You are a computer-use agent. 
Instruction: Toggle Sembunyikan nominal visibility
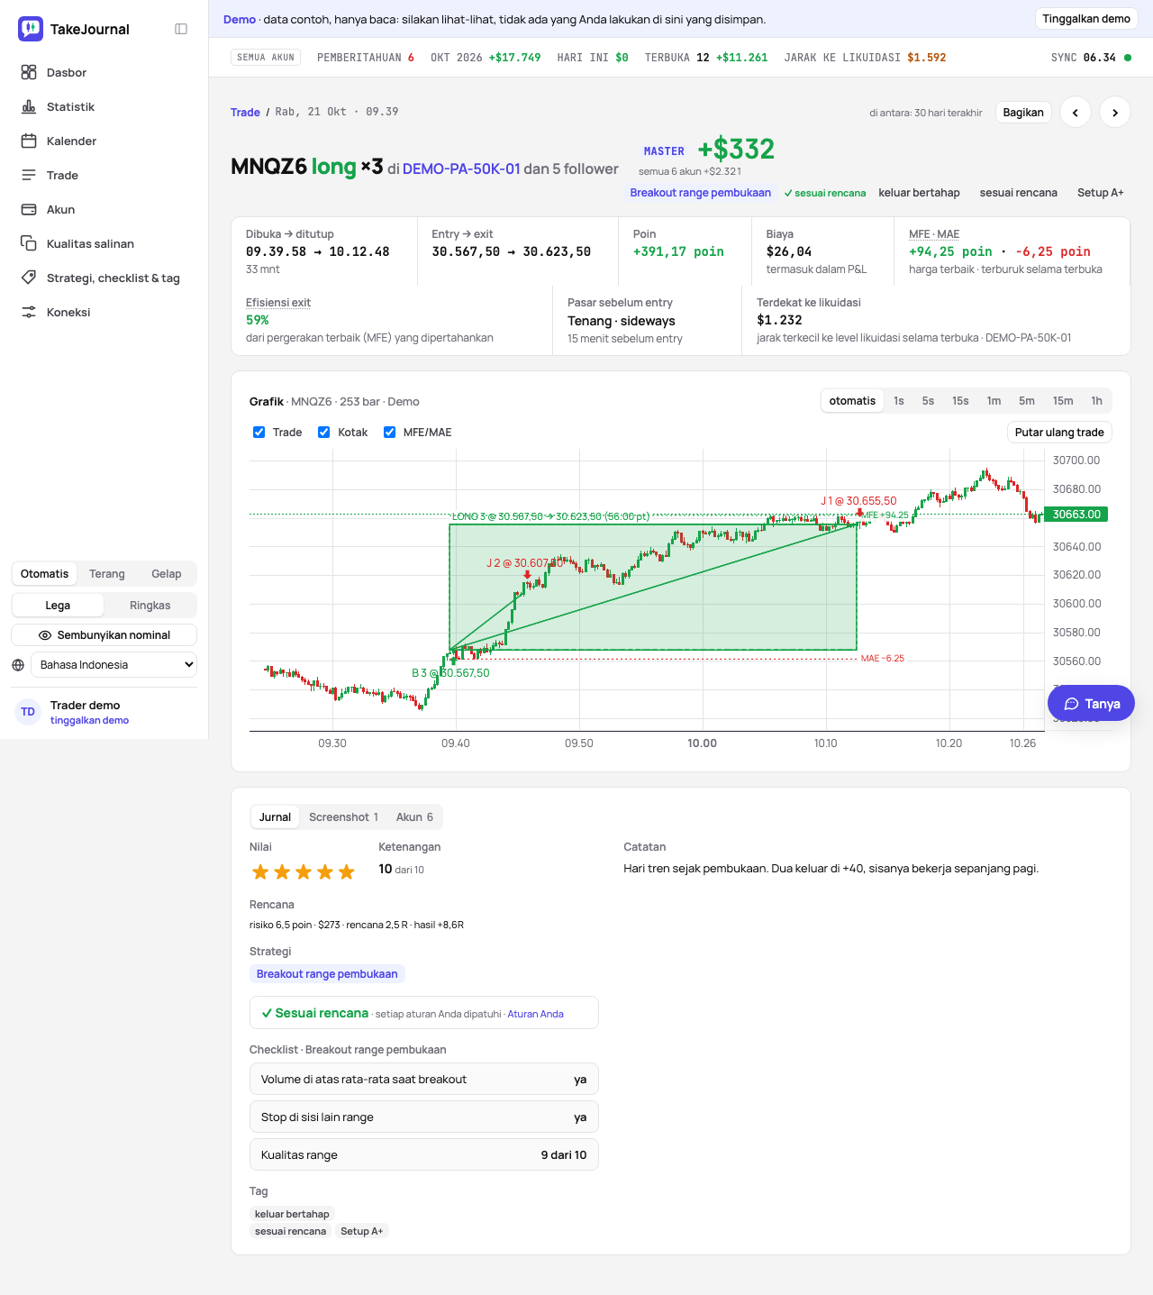(x=104, y=635)
